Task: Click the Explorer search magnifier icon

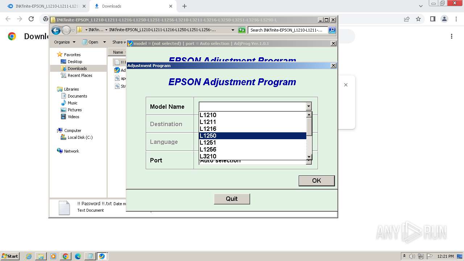Action: point(332,30)
